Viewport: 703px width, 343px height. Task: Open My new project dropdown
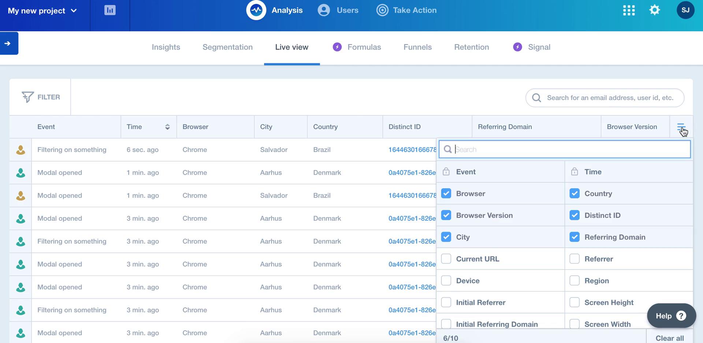(42, 11)
